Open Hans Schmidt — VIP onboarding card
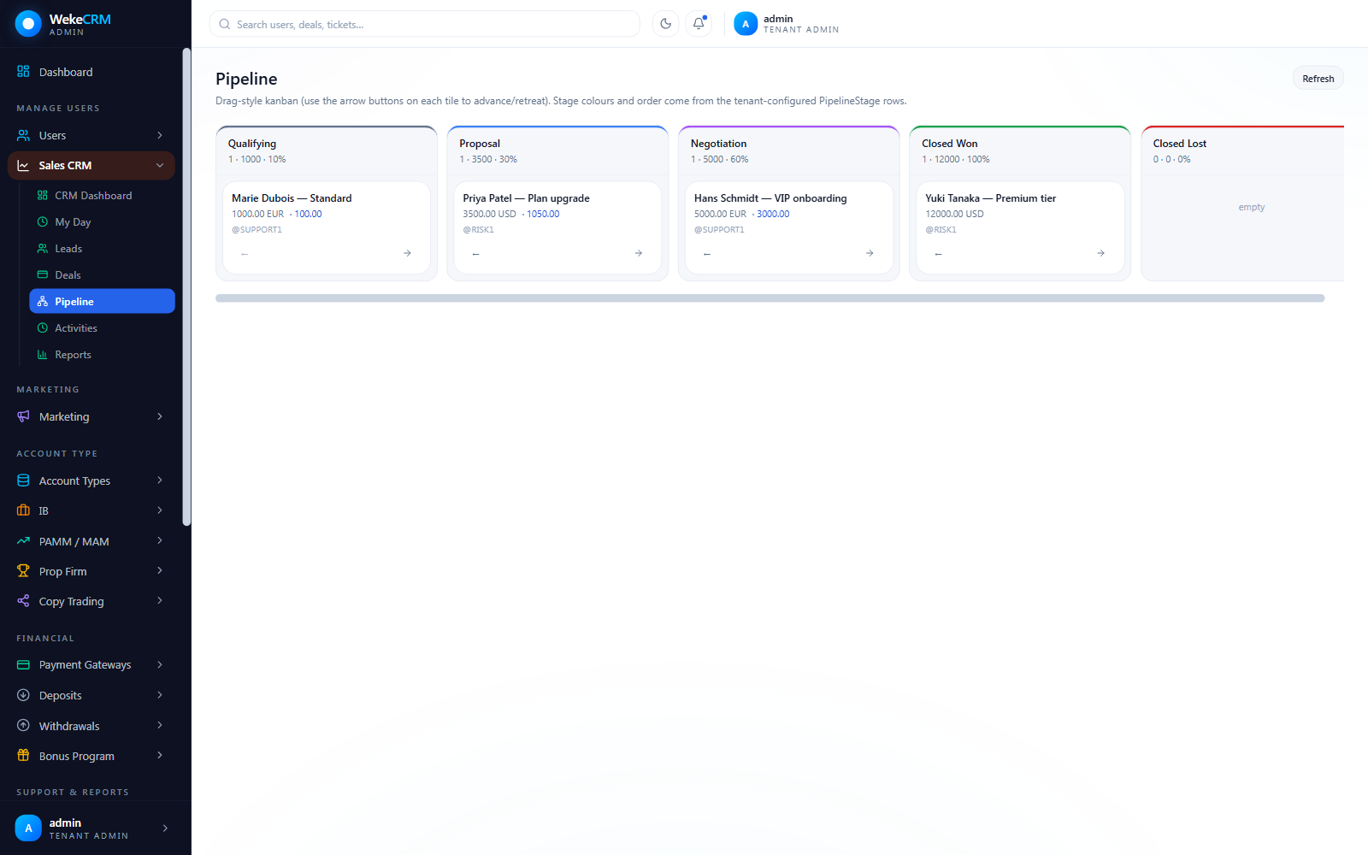This screenshot has height=855, width=1368. pyautogui.click(x=788, y=227)
